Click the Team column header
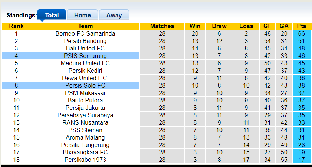Screen dimensions: 312x167 click(x=85, y=26)
